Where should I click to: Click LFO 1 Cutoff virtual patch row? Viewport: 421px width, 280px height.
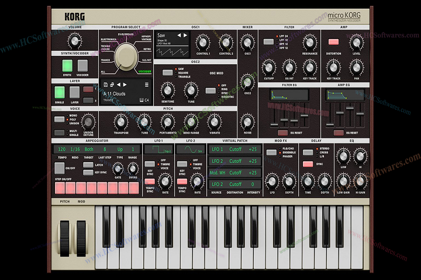coord(234,149)
